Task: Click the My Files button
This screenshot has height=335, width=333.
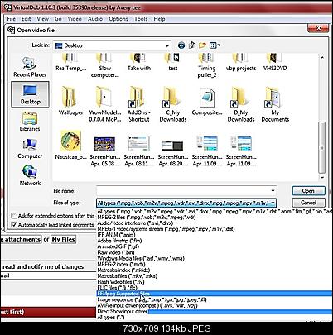Action: click(x=64, y=239)
